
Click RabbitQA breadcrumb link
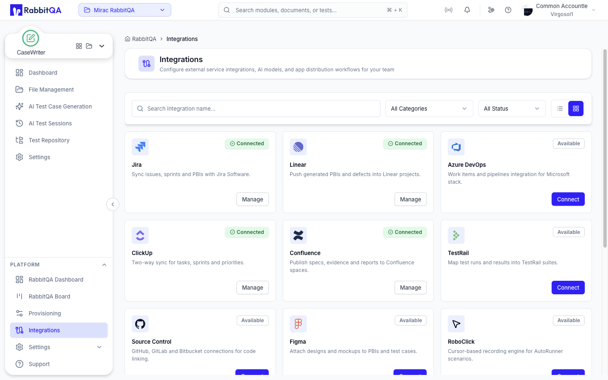pos(144,39)
